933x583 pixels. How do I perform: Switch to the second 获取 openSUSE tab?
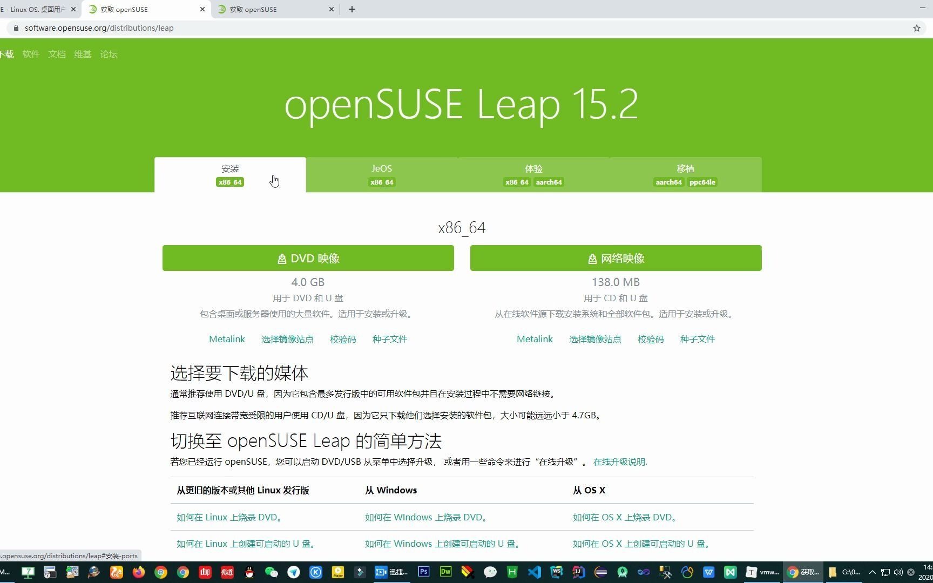276,9
